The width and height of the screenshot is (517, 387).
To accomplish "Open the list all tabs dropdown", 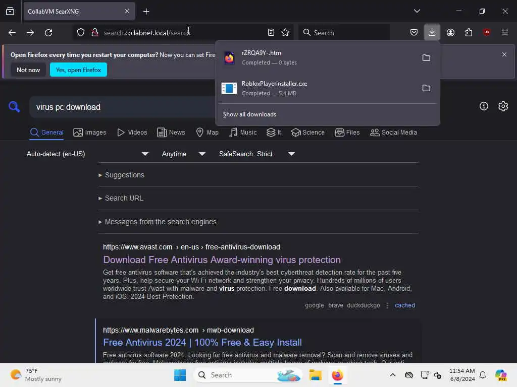I will 417,11.
